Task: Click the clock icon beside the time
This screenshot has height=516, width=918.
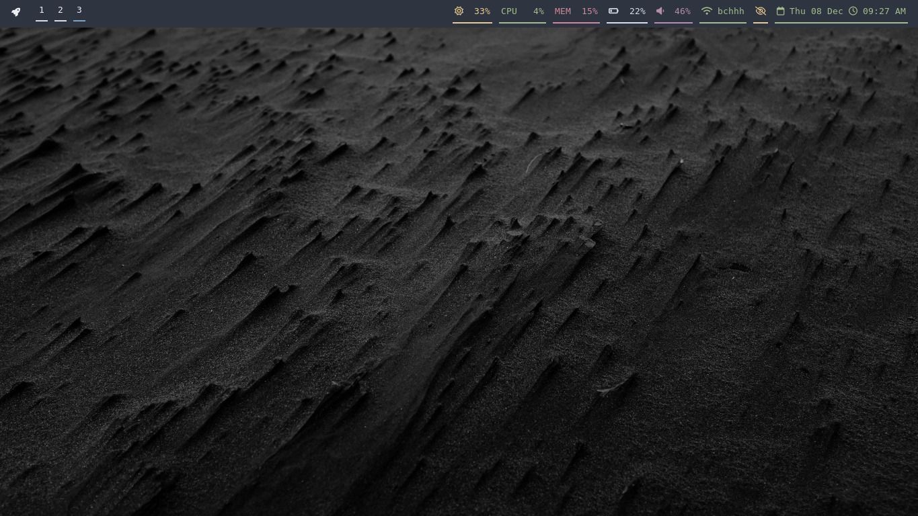Action: [853, 11]
